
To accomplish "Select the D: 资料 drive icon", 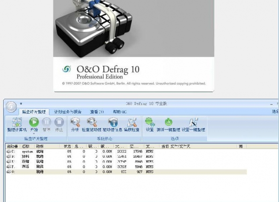I will (9, 156).
